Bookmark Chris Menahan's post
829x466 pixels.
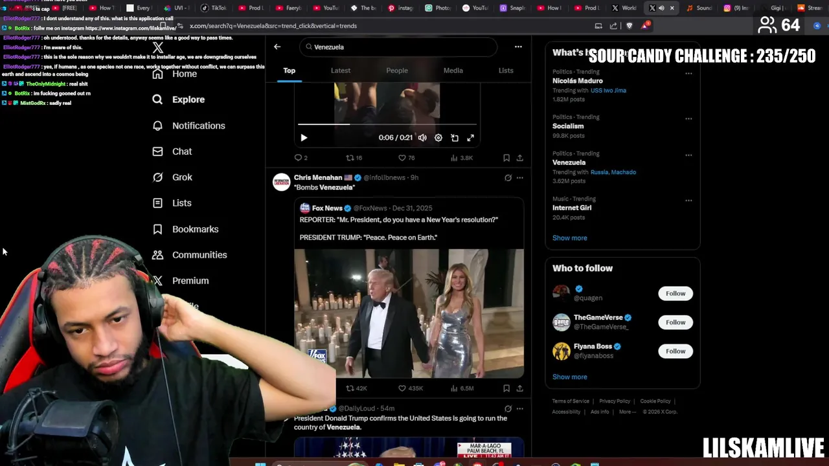tap(506, 388)
